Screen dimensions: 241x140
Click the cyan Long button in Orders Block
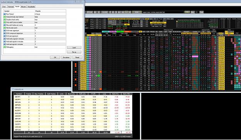tap(105, 31)
